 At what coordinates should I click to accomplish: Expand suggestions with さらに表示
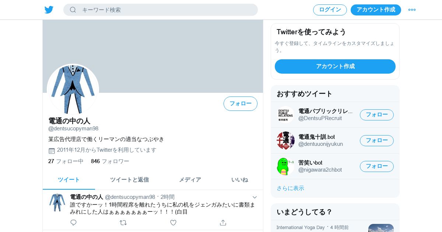pos(290,188)
